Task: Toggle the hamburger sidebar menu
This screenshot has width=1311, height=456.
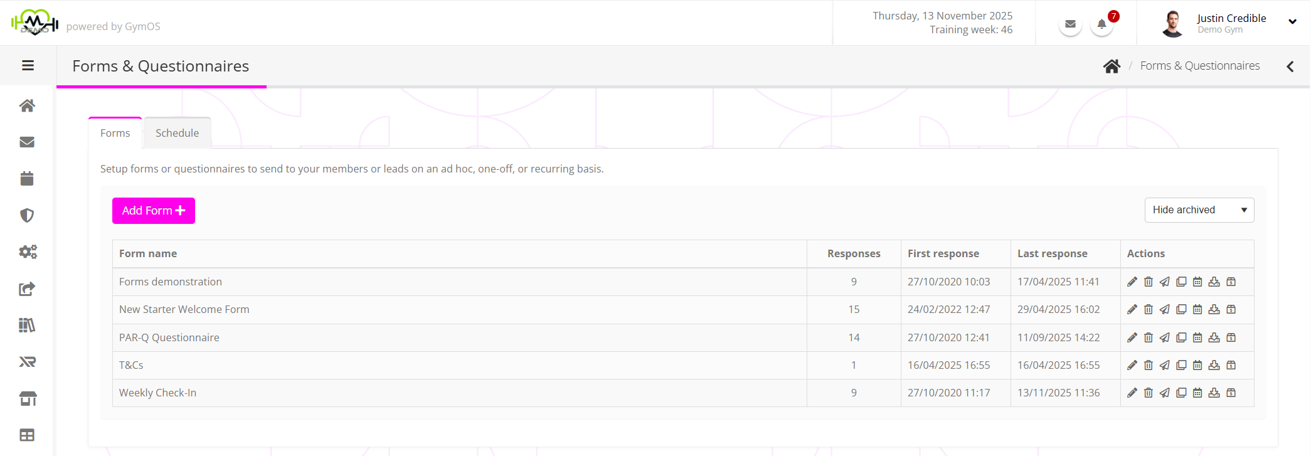Action: (28, 65)
